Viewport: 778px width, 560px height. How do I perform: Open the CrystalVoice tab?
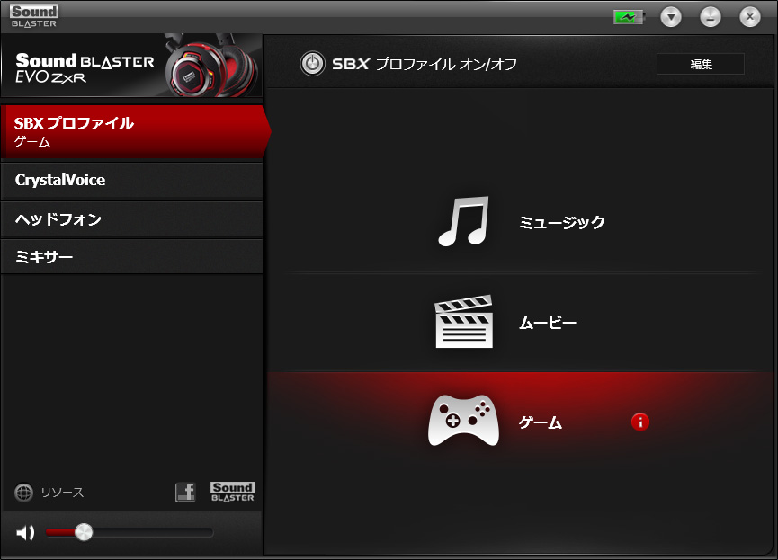pyautogui.click(x=132, y=180)
